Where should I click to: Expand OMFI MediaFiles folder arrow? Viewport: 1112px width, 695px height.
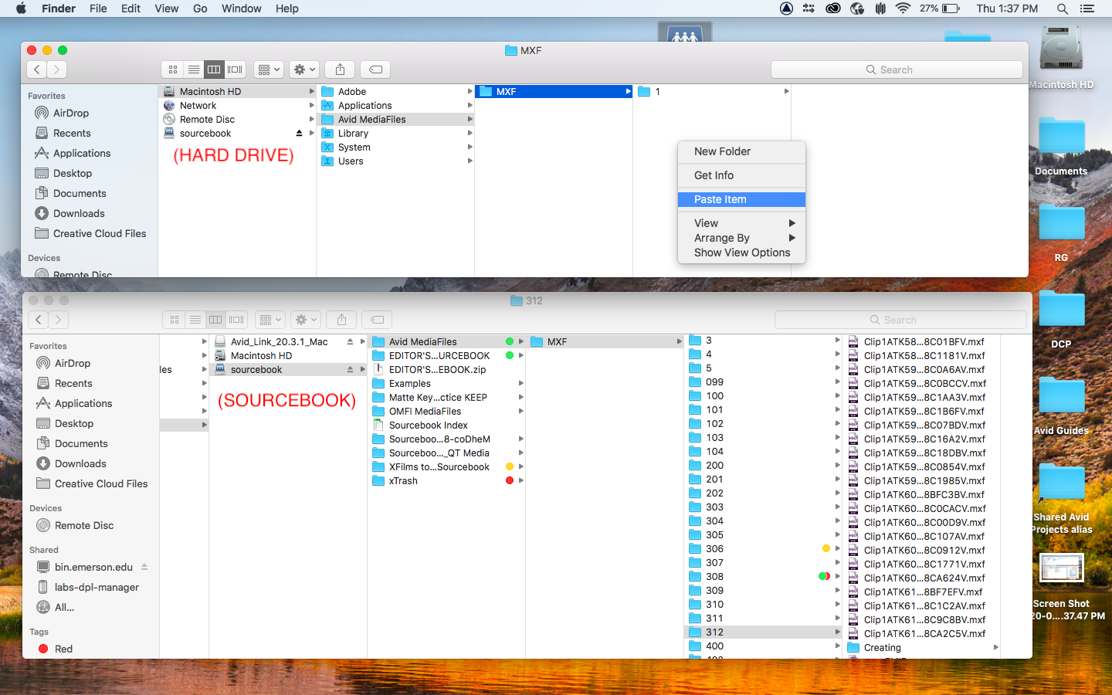click(520, 412)
